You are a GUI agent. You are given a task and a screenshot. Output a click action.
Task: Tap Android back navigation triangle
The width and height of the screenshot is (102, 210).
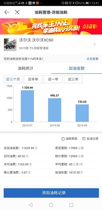pos(31,205)
